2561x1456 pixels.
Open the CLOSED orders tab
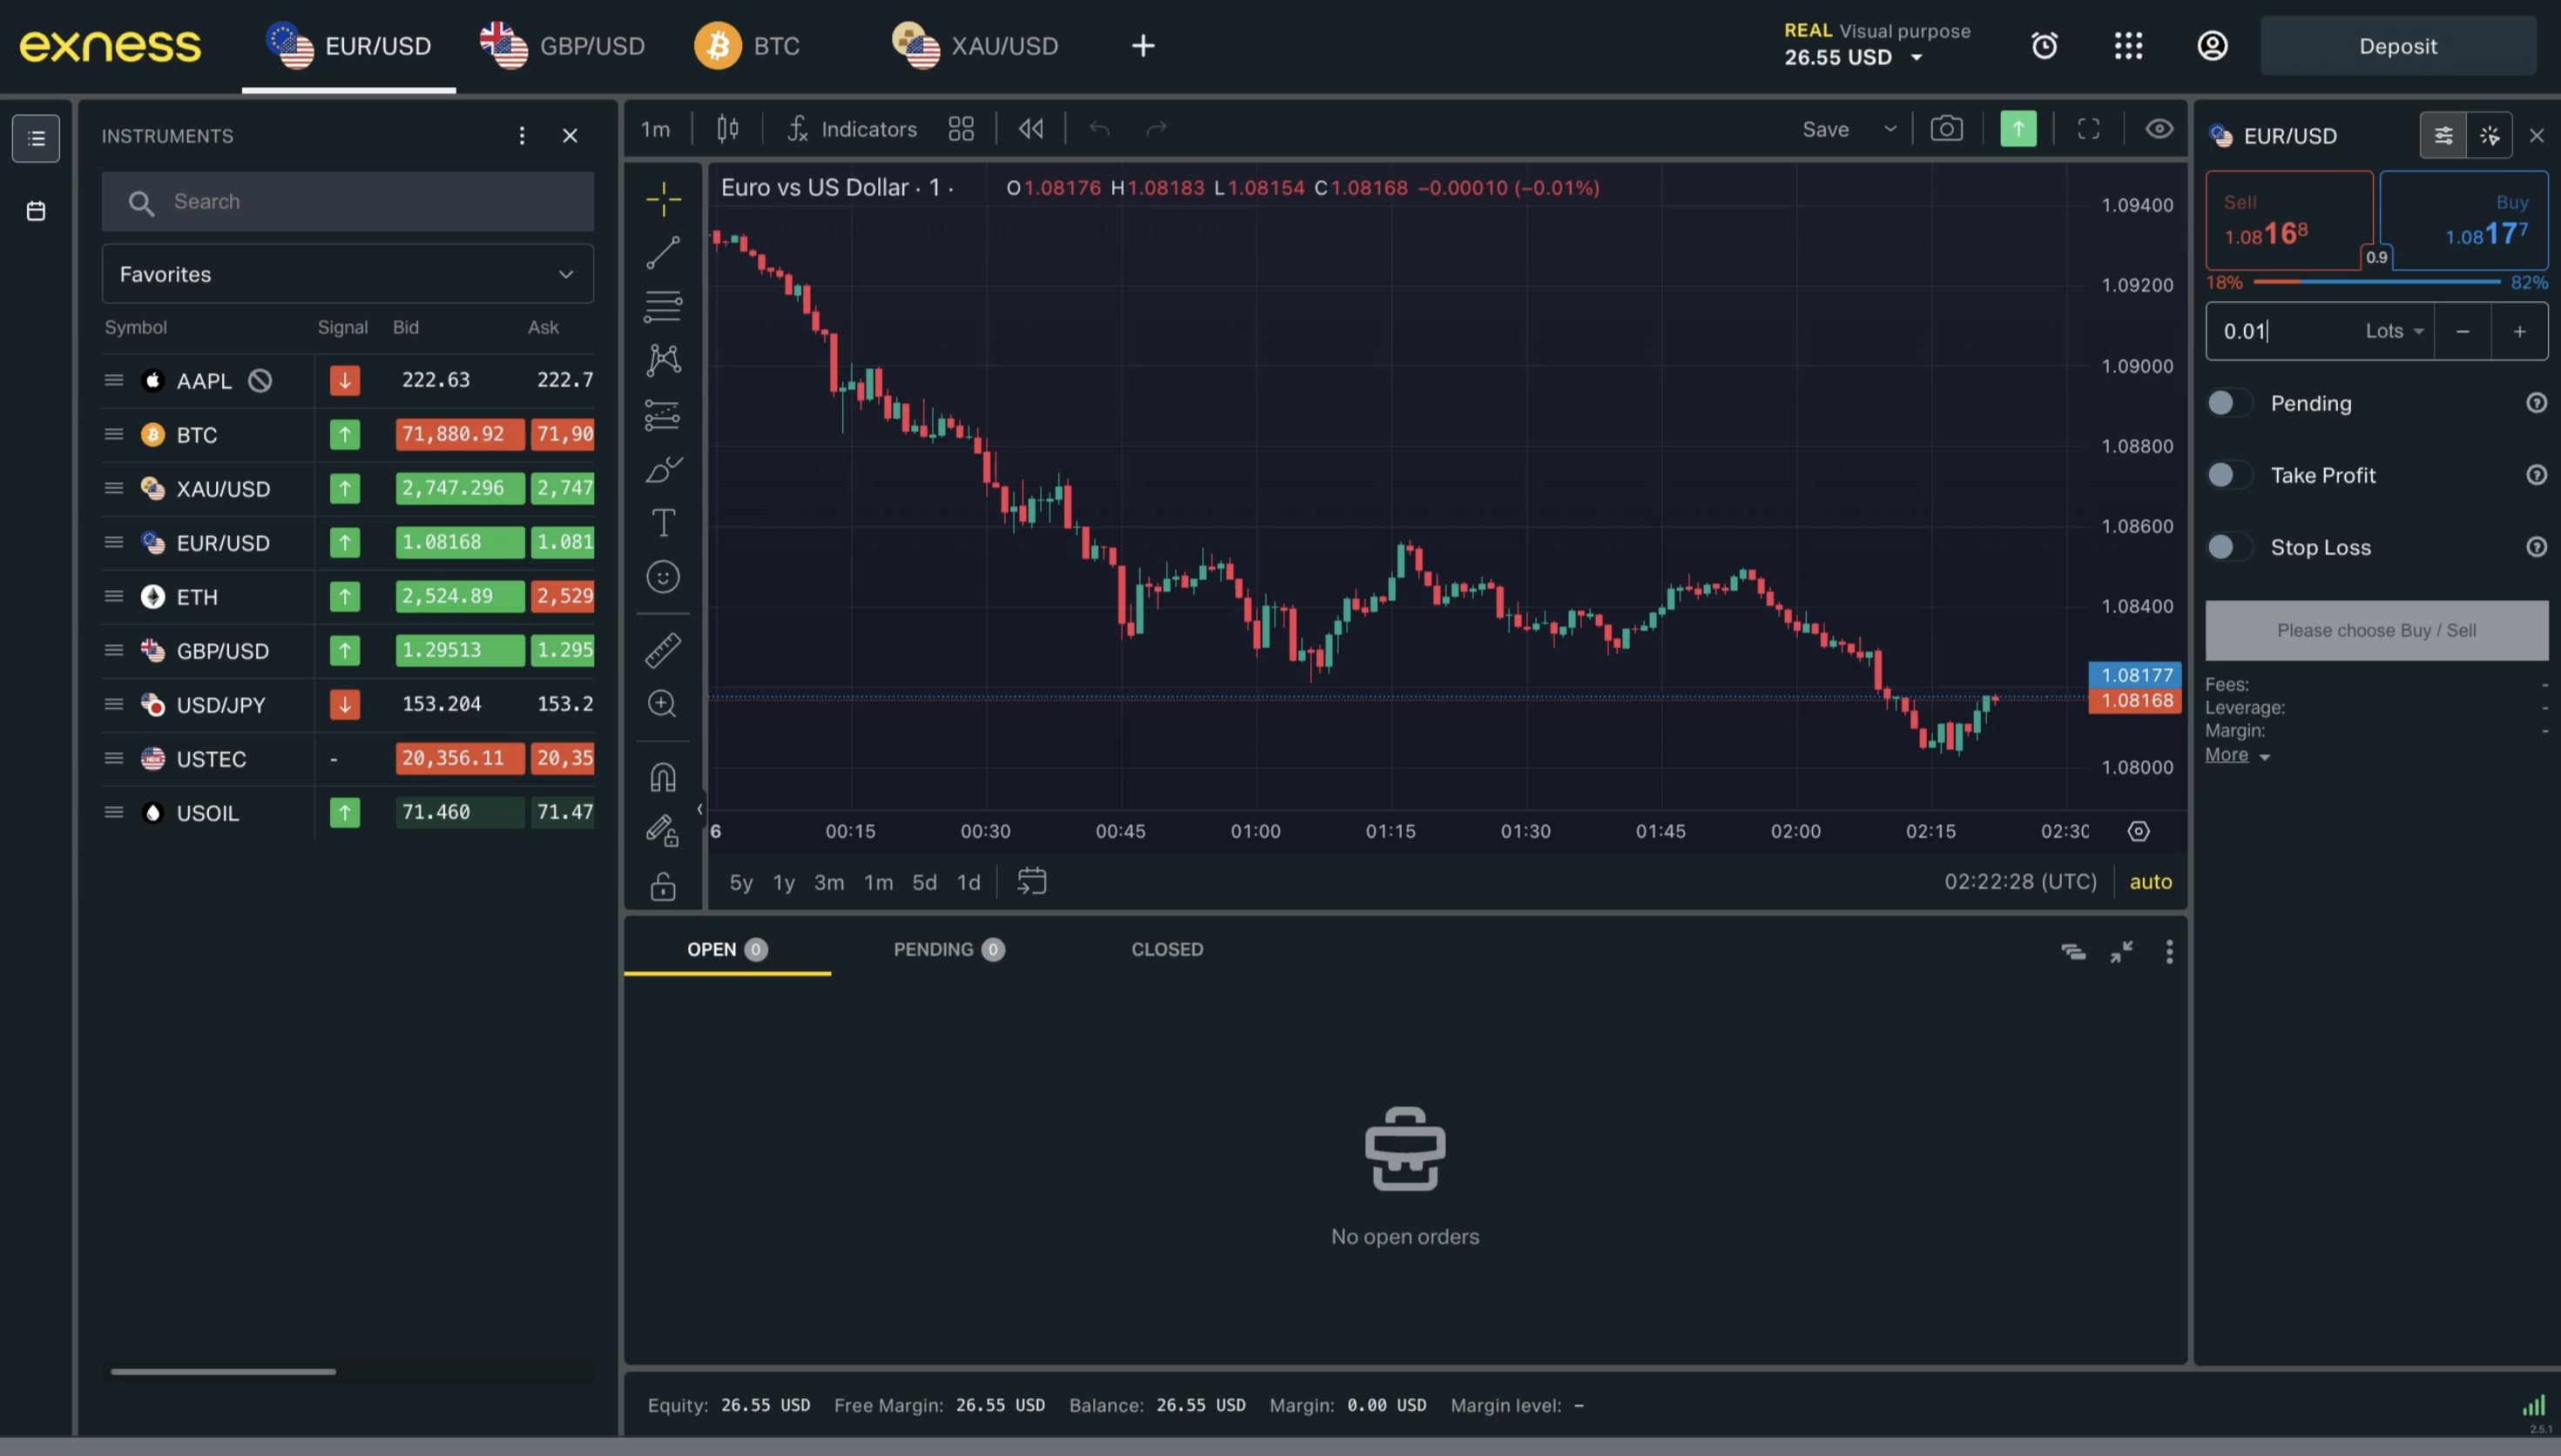click(x=1167, y=949)
